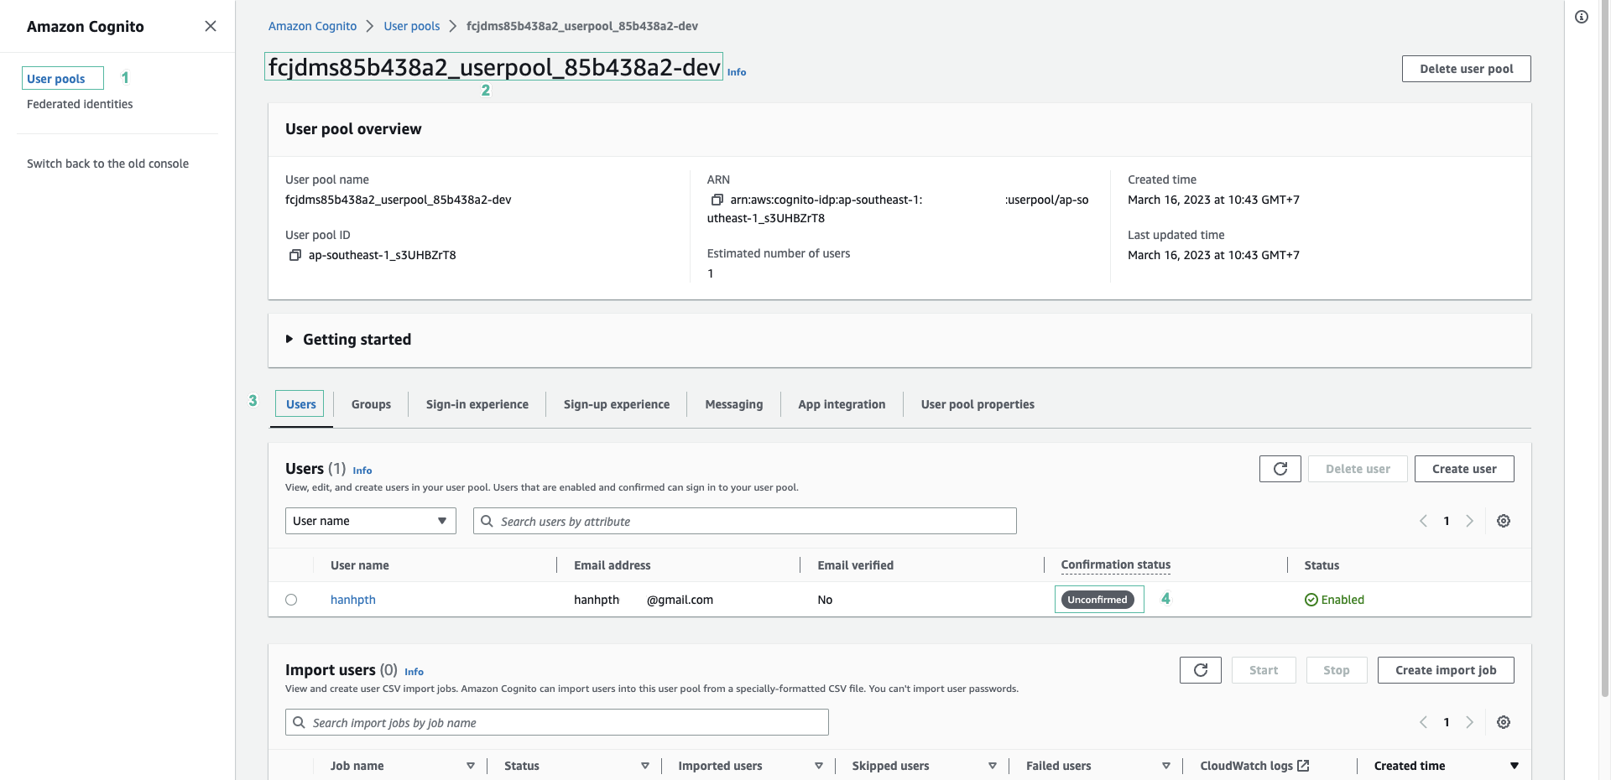Click the Unconfirmed status badge

(x=1097, y=600)
